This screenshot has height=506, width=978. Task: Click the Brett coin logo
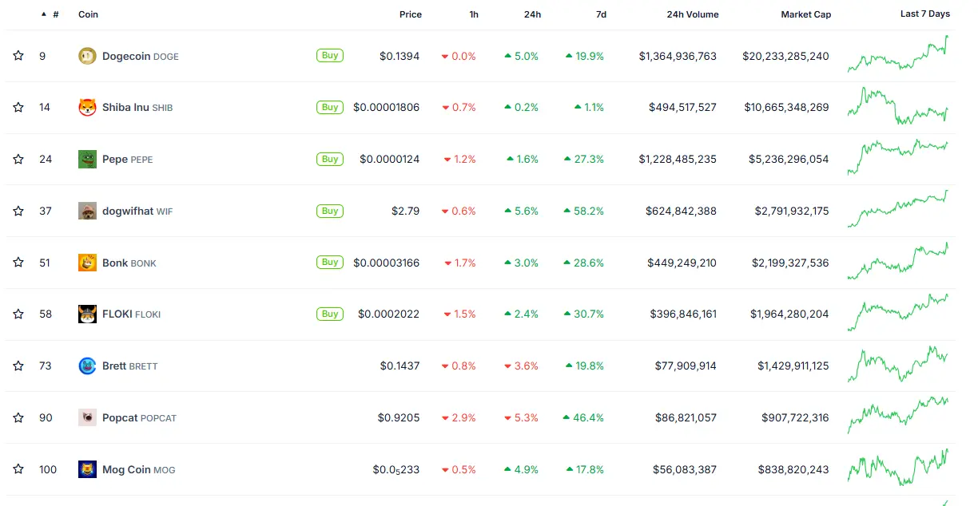pyautogui.click(x=88, y=366)
